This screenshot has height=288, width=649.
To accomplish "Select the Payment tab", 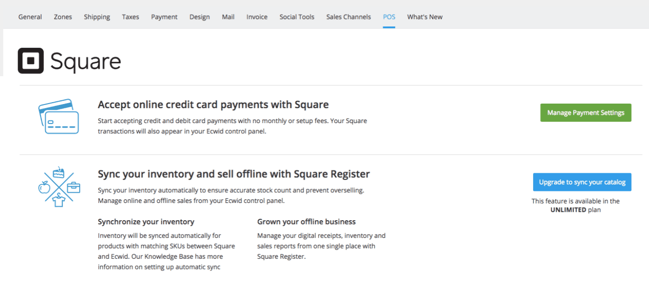I will (x=164, y=17).
